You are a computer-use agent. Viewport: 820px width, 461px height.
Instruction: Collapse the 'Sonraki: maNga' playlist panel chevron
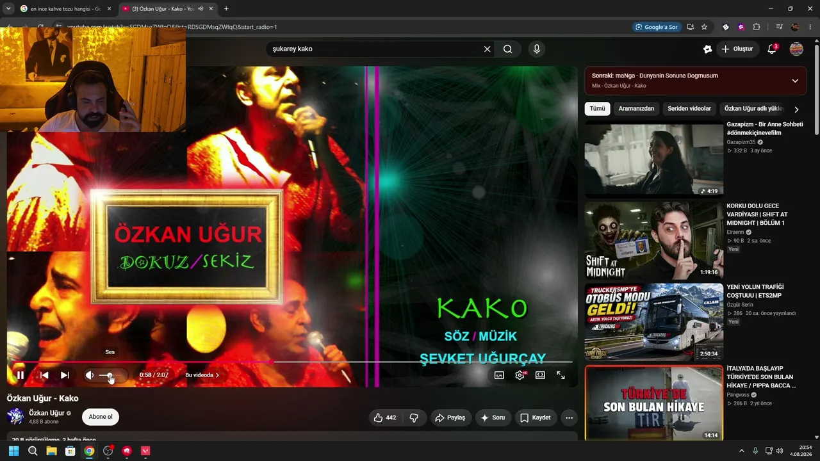pos(795,81)
